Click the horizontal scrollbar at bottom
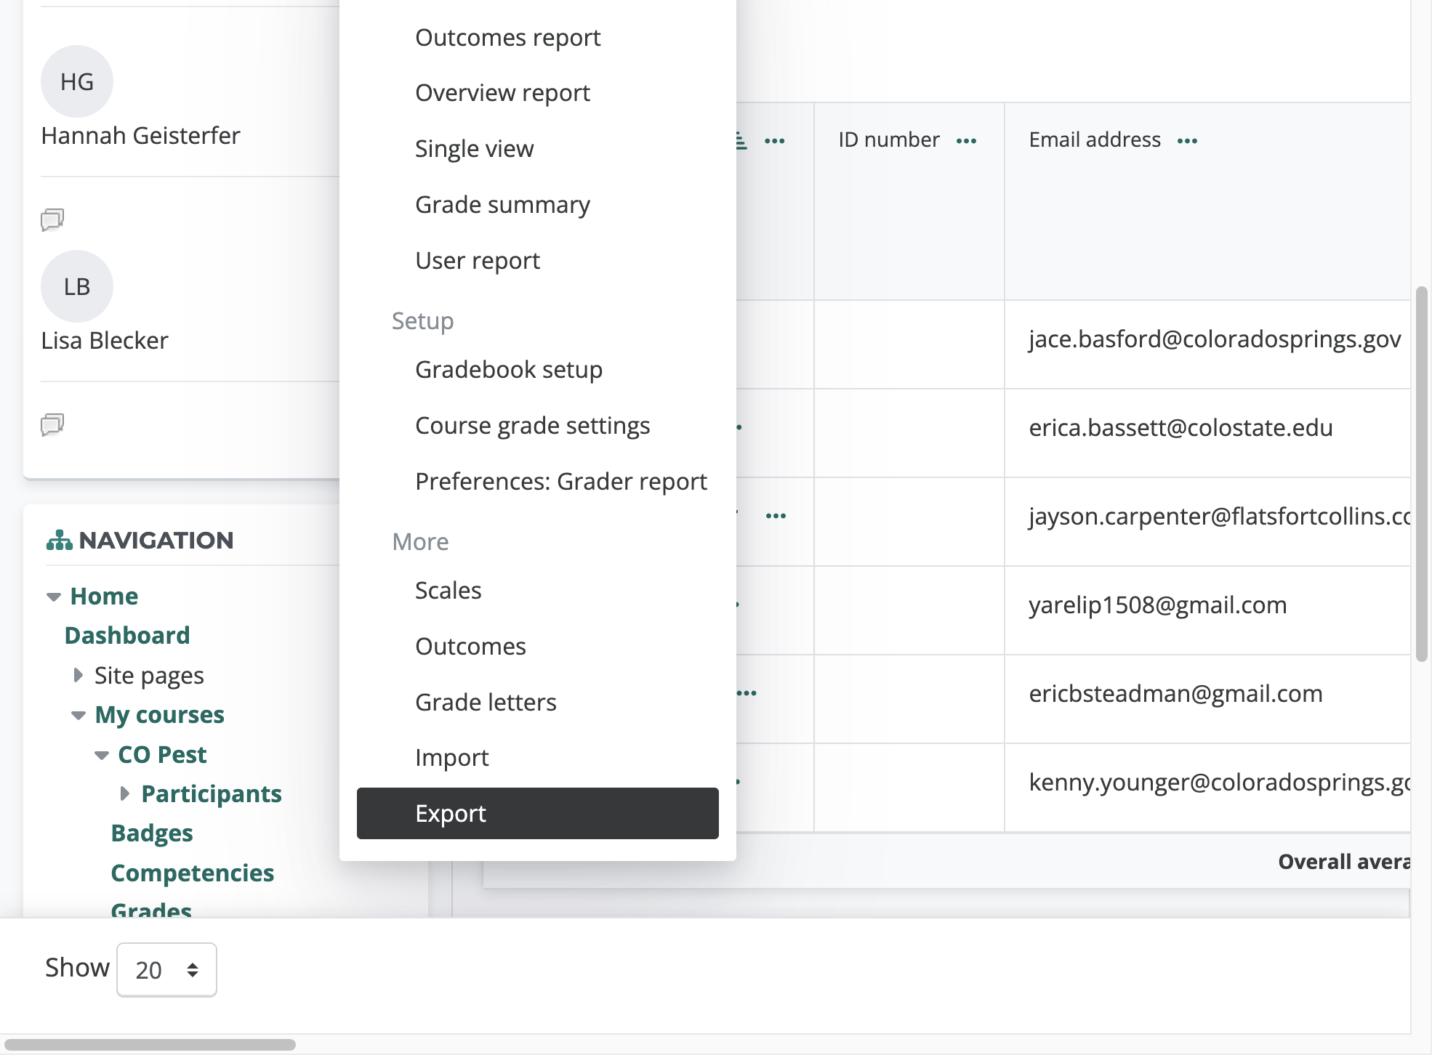The width and height of the screenshot is (1432, 1055). (150, 1045)
